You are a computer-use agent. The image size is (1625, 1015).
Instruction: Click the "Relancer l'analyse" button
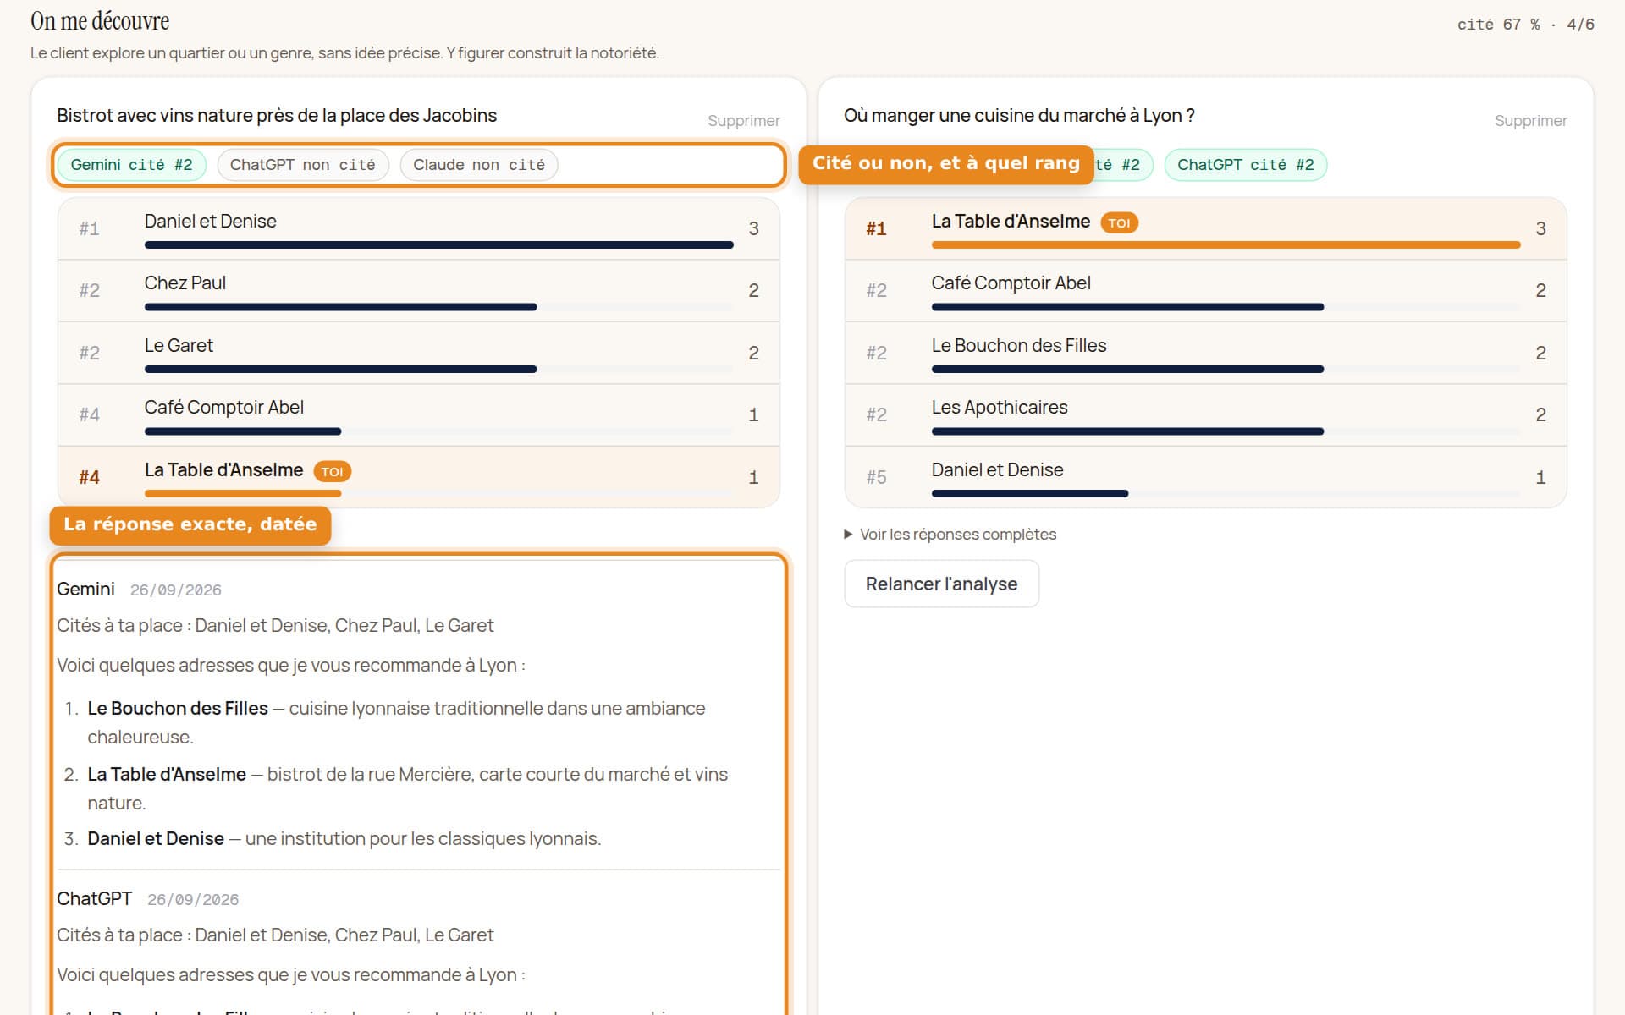[x=941, y=584]
